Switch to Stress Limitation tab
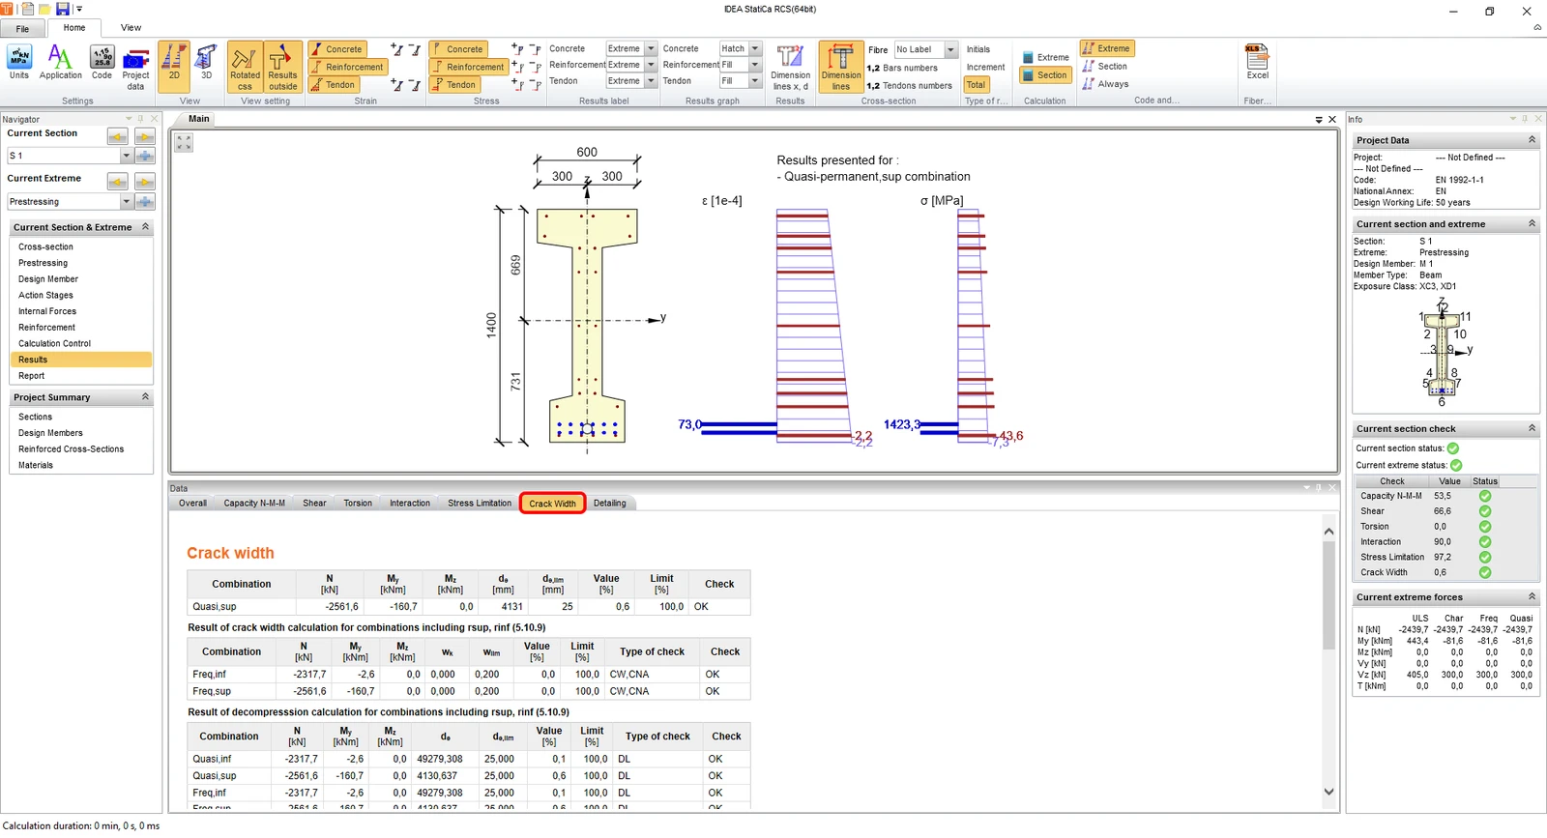Image resolution: width=1547 pixels, height=838 pixels. (x=480, y=503)
